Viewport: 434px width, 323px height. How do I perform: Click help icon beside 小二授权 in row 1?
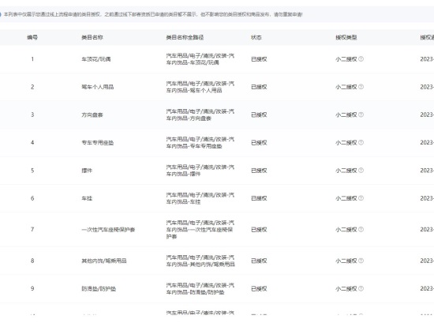(361, 59)
